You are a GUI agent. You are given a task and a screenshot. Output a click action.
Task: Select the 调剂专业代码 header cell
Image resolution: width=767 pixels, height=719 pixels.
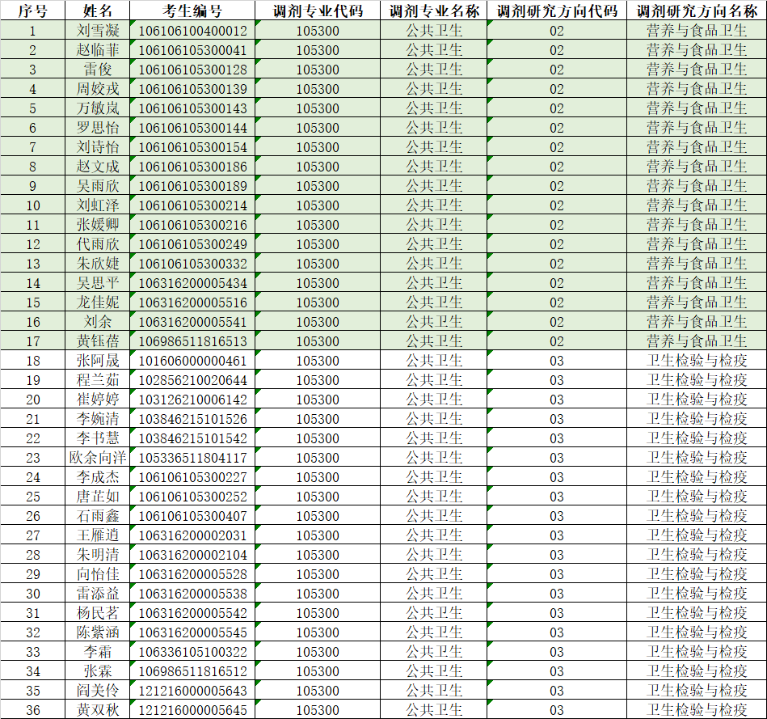click(x=317, y=11)
